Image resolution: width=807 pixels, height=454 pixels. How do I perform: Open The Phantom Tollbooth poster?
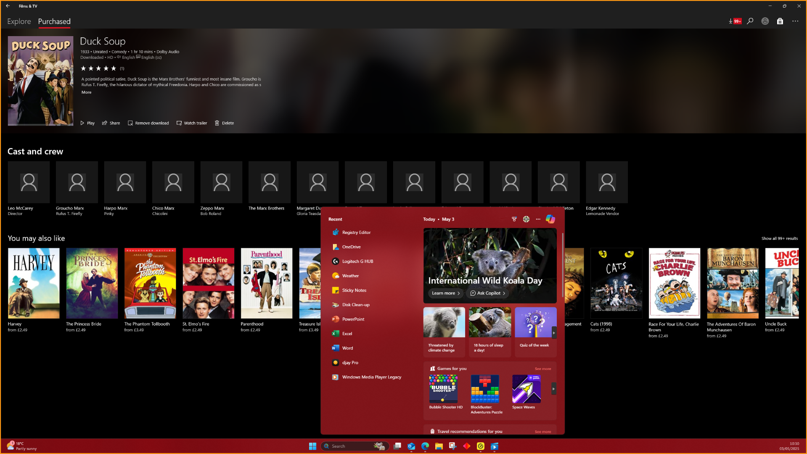click(x=150, y=283)
